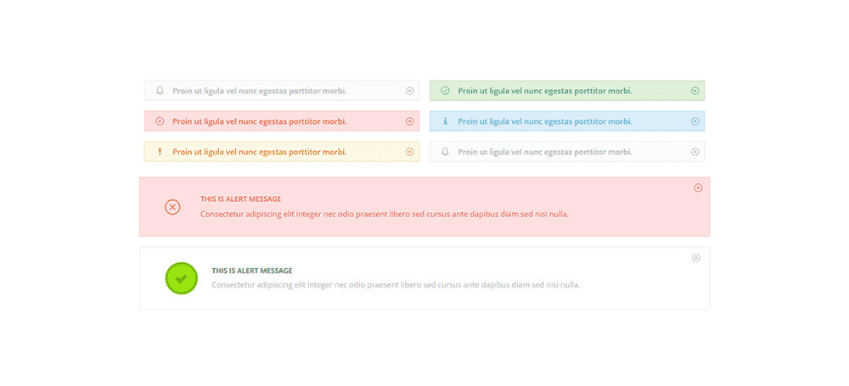
Task: Click the big green checkmark circle
Action: coord(182,278)
